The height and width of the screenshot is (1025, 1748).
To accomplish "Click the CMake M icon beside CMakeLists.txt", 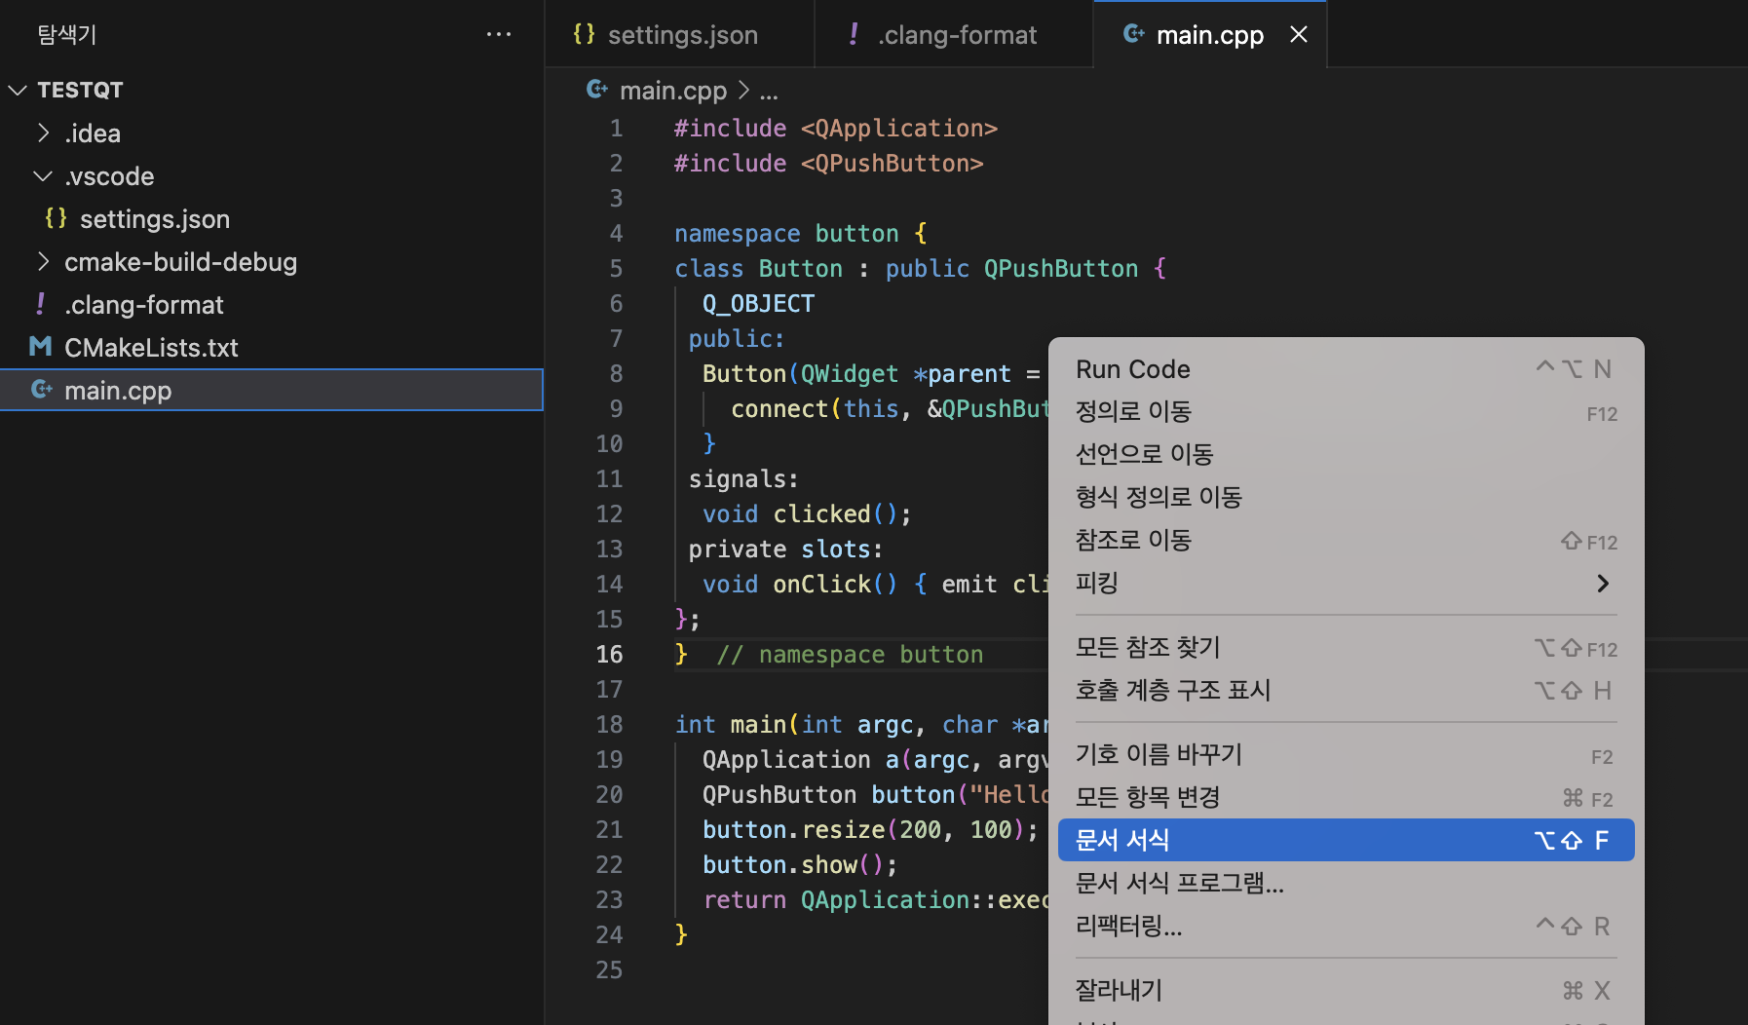I will [x=41, y=347].
